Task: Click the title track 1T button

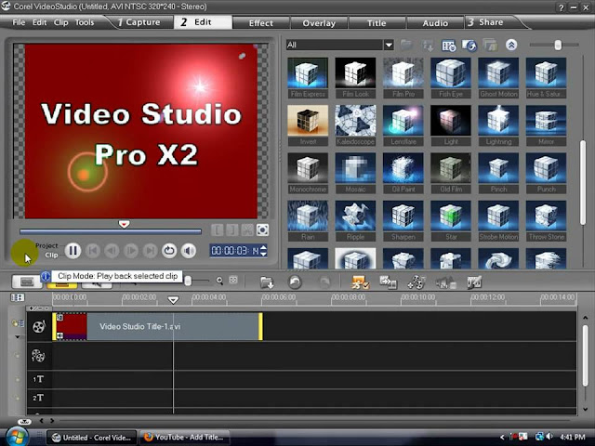Action: pos(38,379)
